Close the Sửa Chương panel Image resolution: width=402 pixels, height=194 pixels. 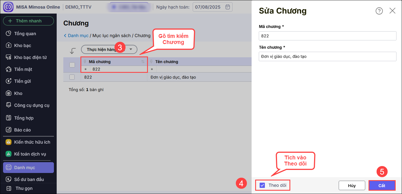click(392, 11)
